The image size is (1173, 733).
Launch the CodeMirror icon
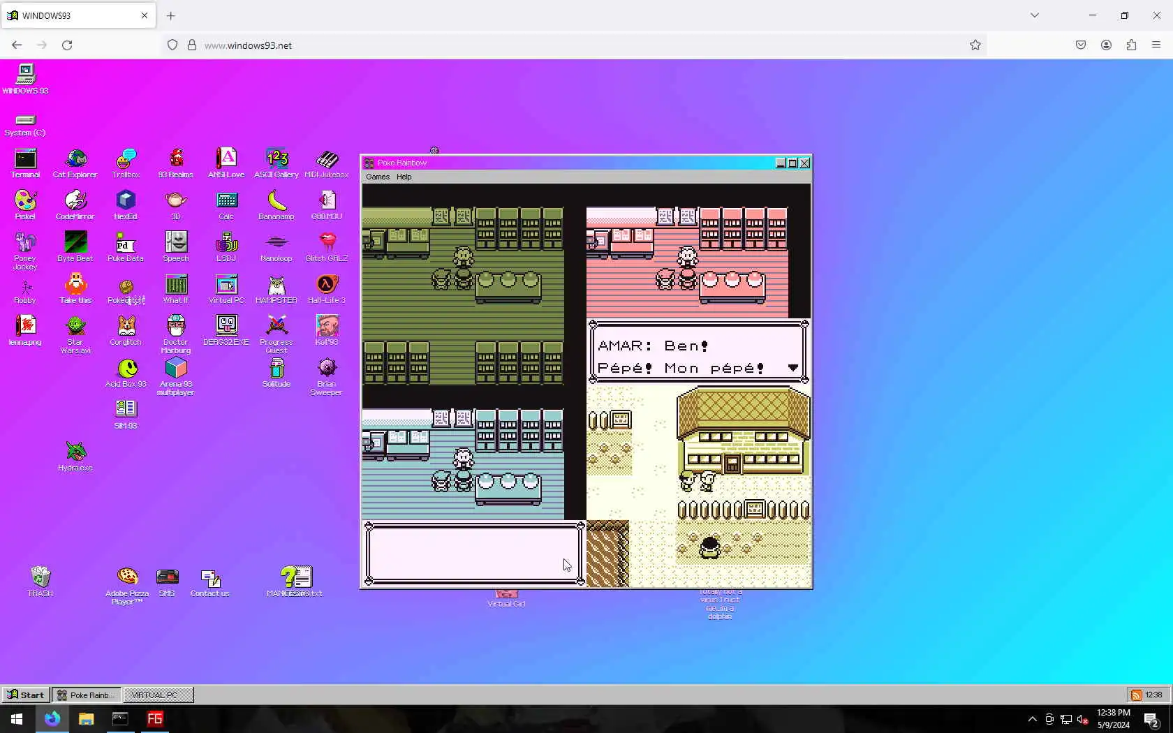click(x=75, y=205)
